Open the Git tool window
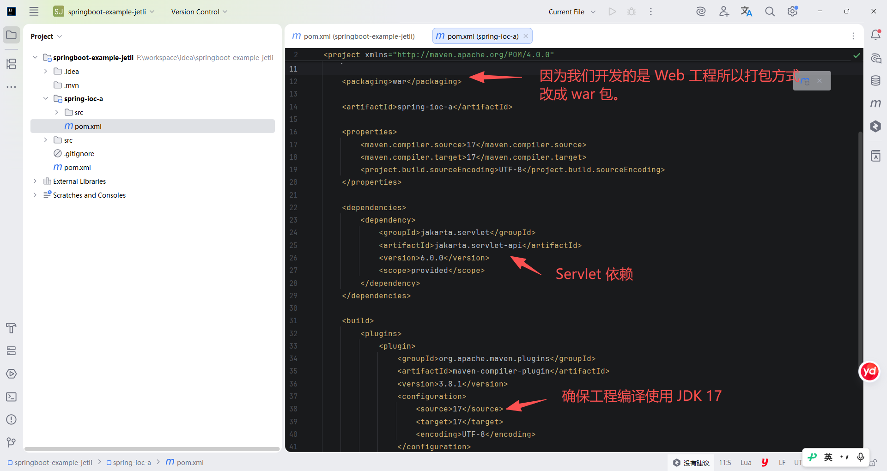Viewport: 887px width, 471px height. click(x=11, y=442)
